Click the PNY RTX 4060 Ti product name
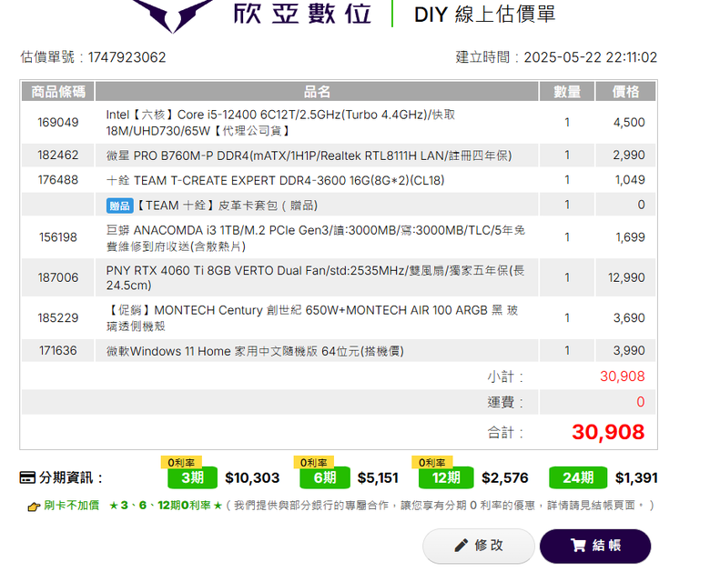 [315, 277]
